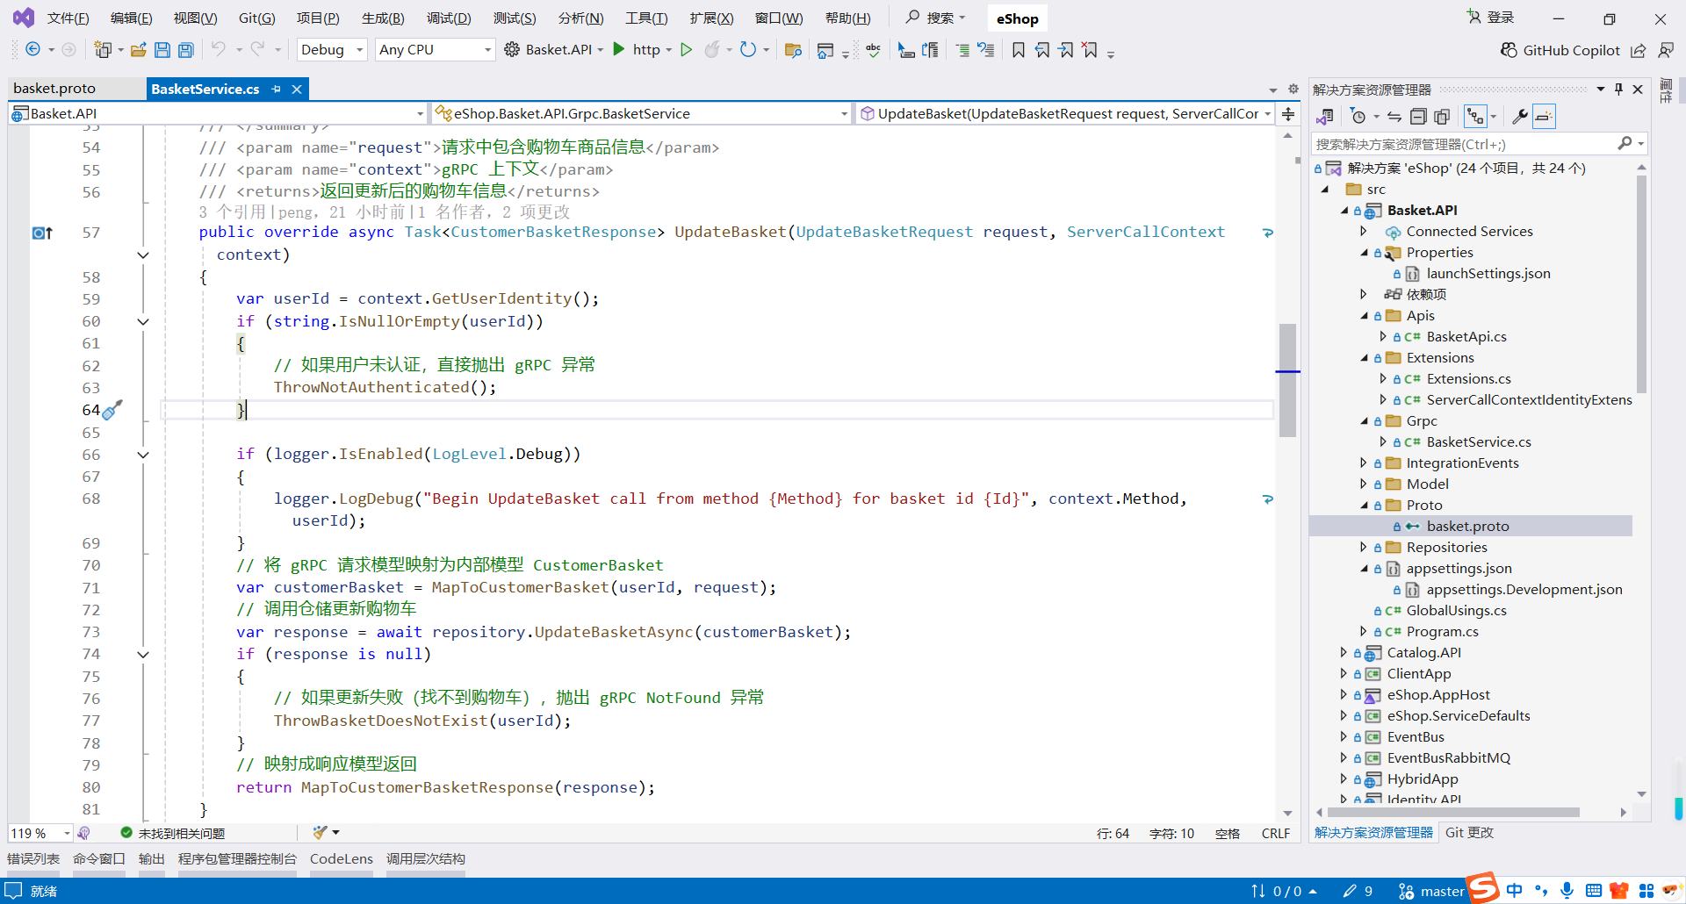
Task: Open the Debug configuration dropdown
Action: pyautogui.click(x=331, y=49)
